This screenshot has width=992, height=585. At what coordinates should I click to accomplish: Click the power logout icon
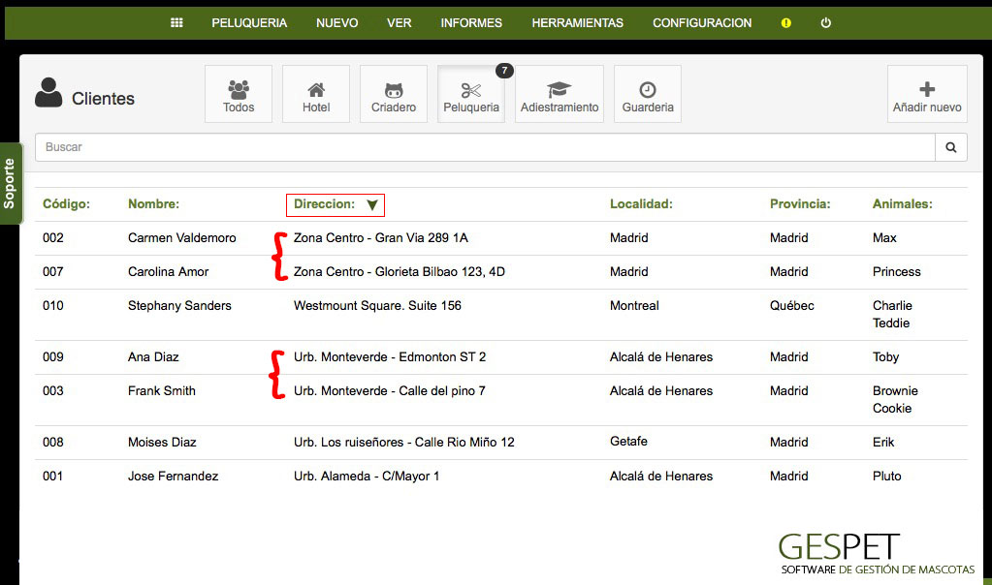(824, 22)
